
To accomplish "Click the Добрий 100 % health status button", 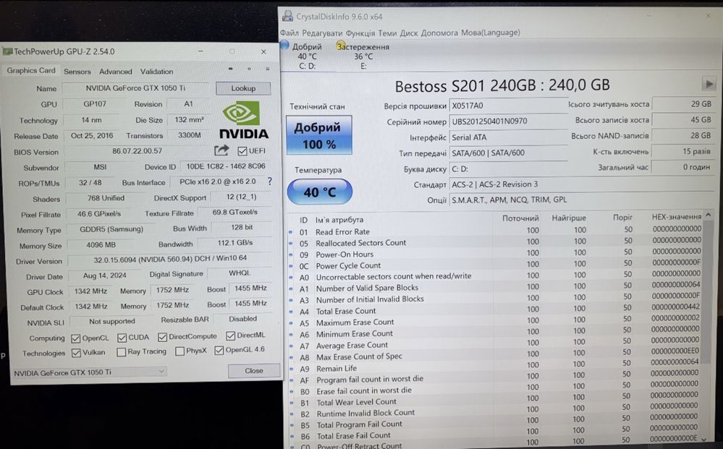I will (x=318, y=135).
